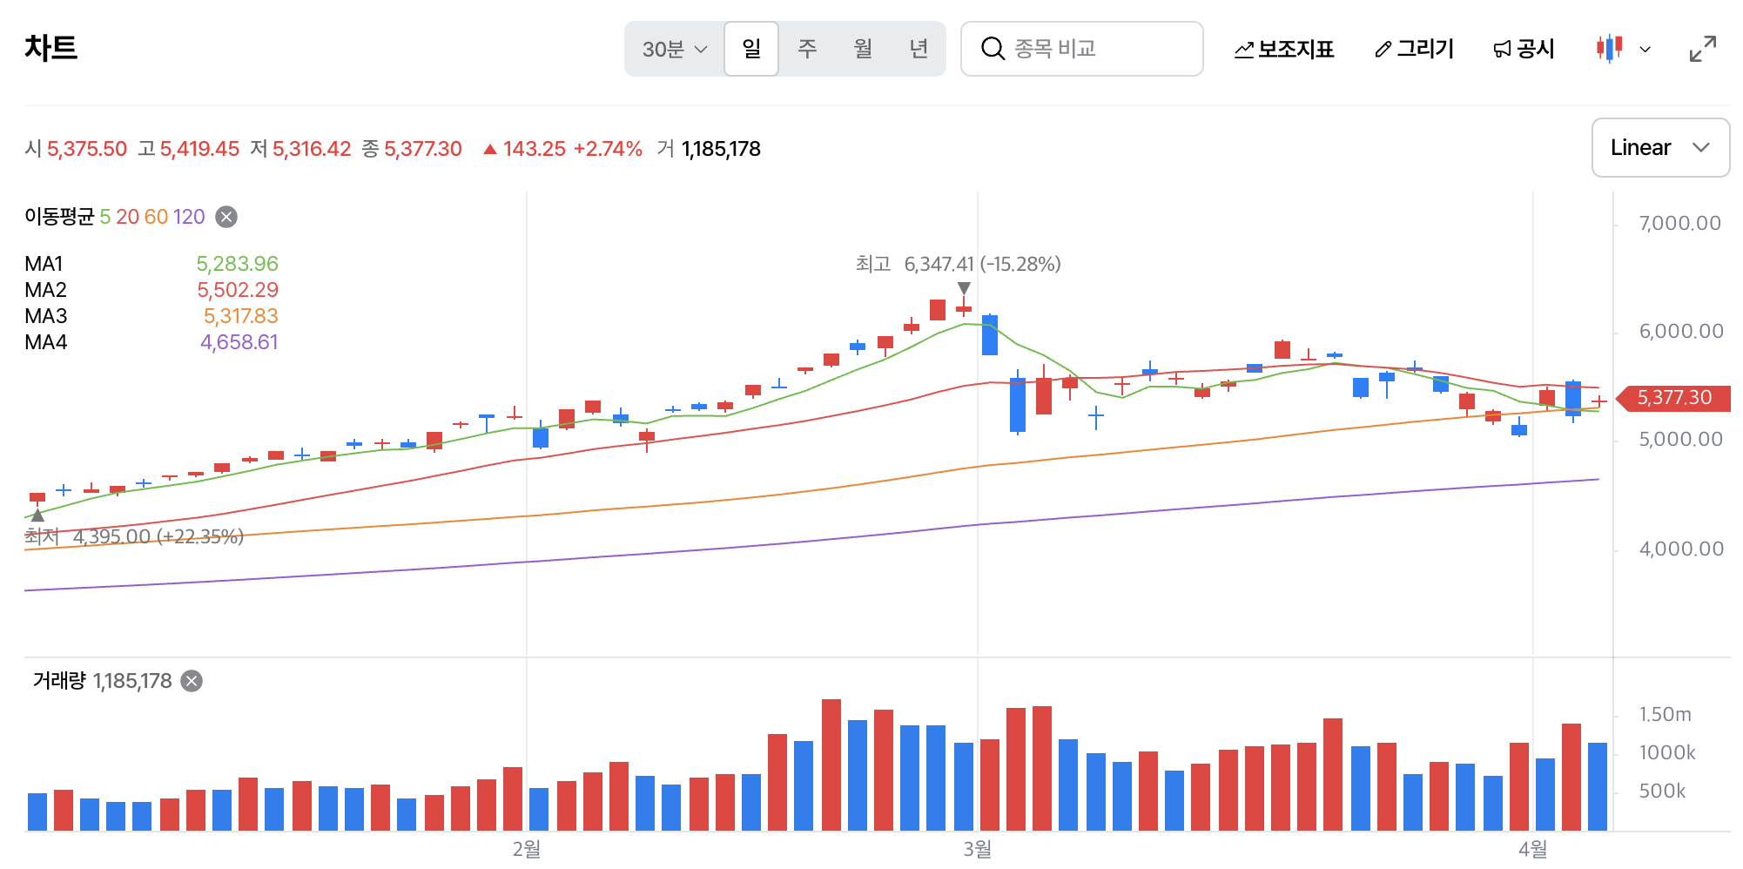1743x869 pixels.
Task: Remove the moving average indicator
Action: [x=226, y=217]
